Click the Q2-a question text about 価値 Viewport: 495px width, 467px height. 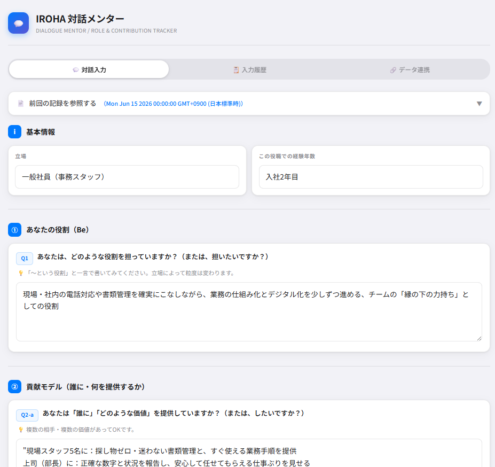point(174,413)
